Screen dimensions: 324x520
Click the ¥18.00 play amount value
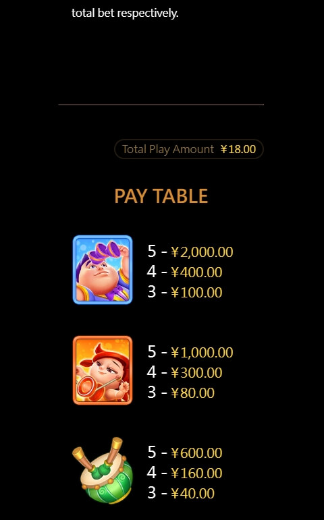[238, 149]
